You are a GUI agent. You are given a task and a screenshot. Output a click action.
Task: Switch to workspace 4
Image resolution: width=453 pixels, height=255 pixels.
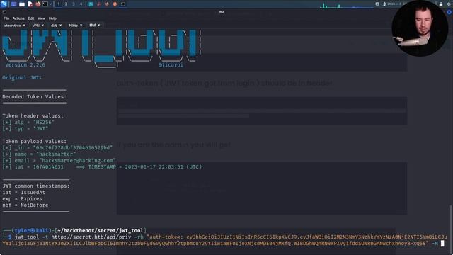coord(81,4)
